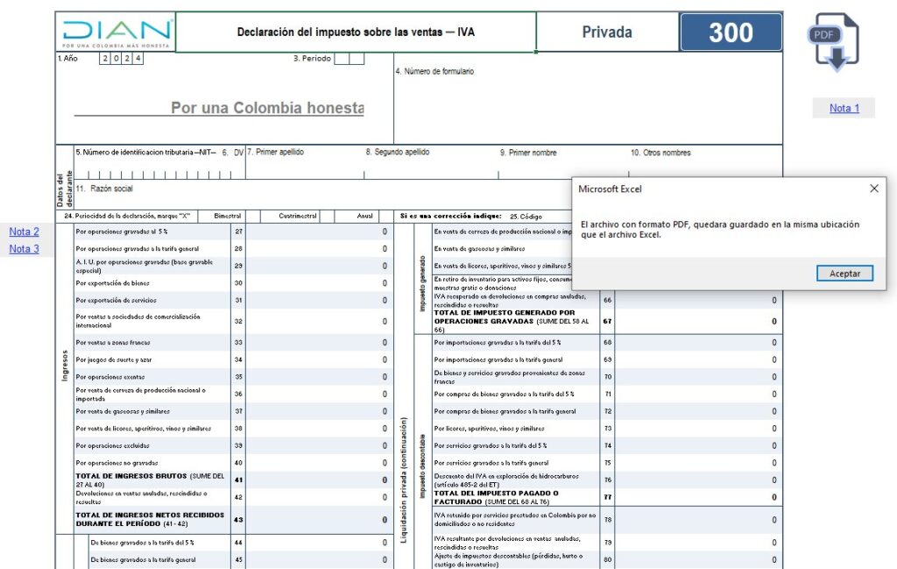This screenshot has height=569, width=897.
Task: Select the Primer apellido field
Action: pos(304,162)
